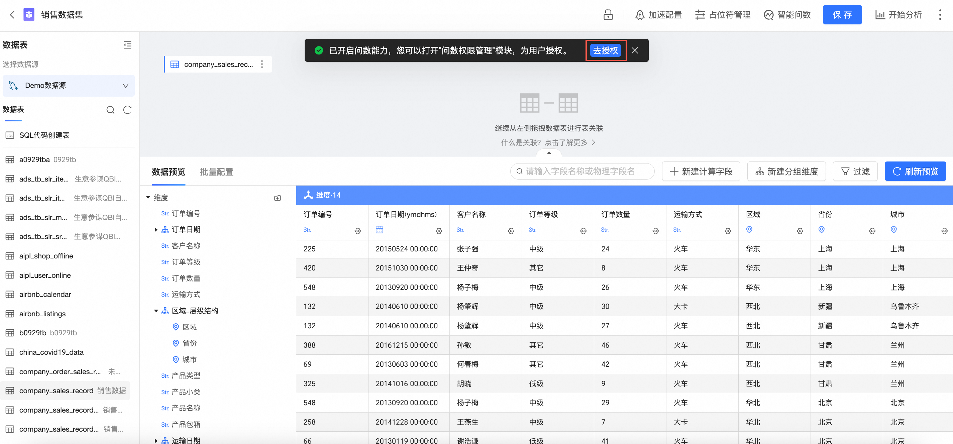Expand the 运输日期 hierarchy

pos(156,440)
